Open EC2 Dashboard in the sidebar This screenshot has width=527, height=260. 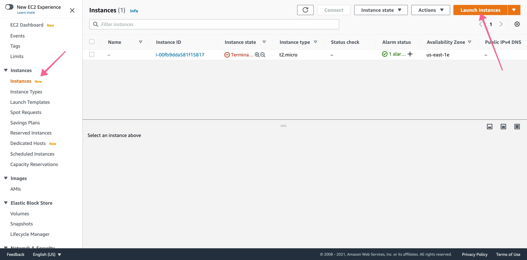pos(27,25)
